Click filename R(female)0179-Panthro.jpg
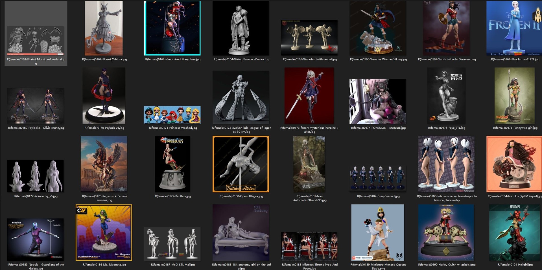 tap(173, 196)
